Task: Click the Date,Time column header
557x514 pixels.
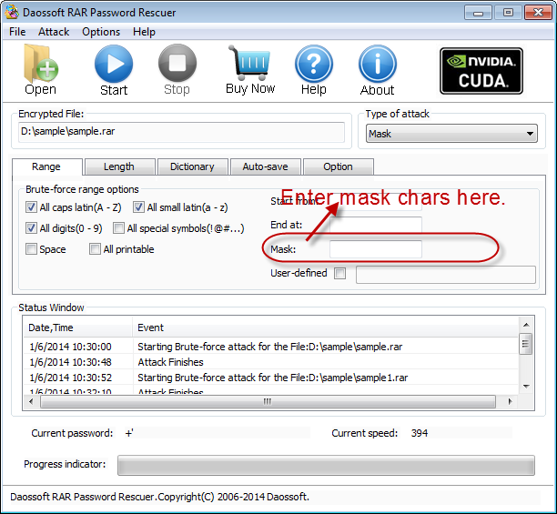Action: (77, 328)
